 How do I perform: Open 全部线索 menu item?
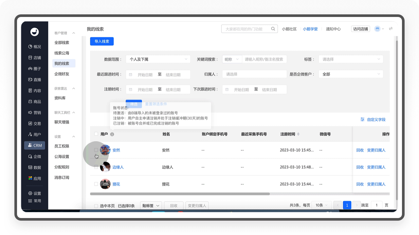[x=62, y=43]
